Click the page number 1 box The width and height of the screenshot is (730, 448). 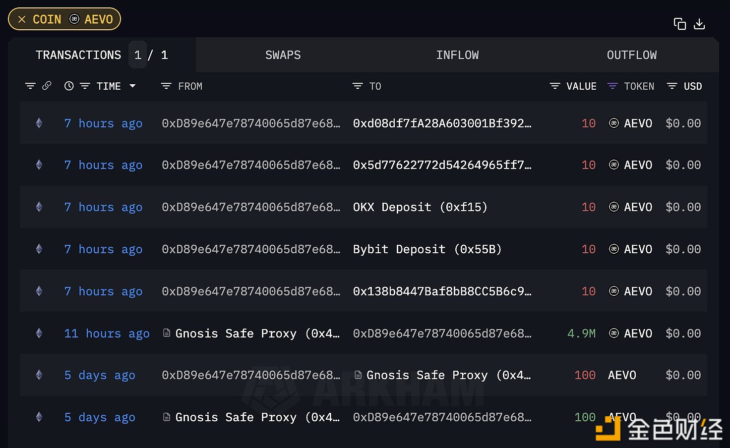(x=138, y=55)
